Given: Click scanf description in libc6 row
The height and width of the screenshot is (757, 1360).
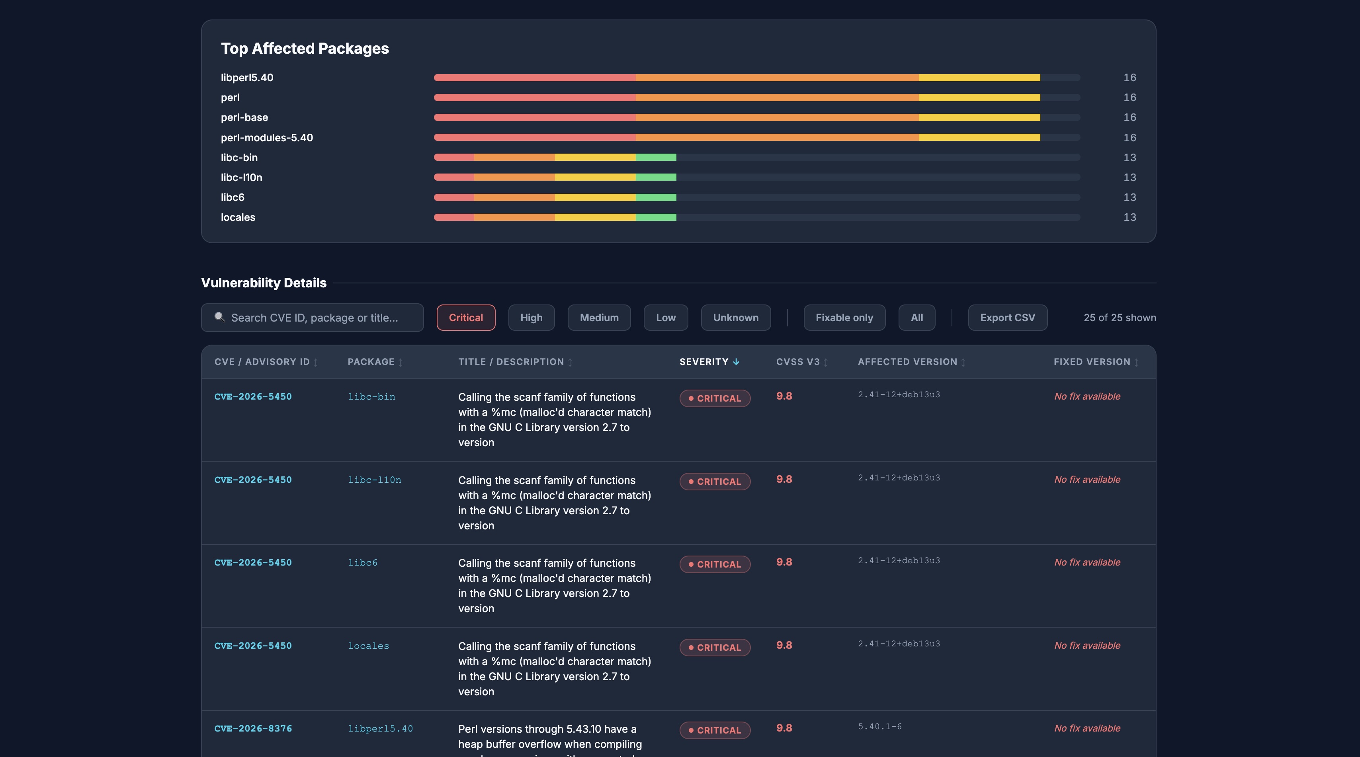Looking at the screenshot, I should click(x=554, y=585).
